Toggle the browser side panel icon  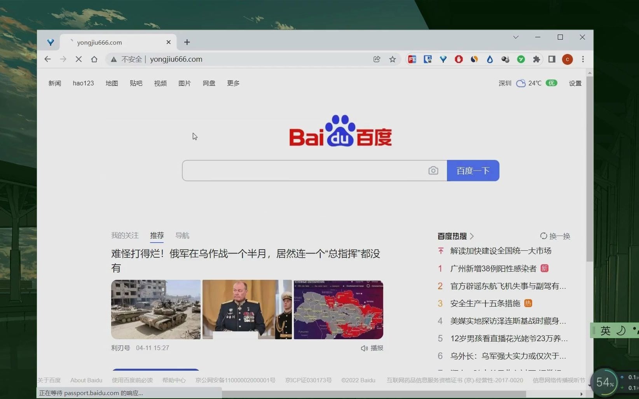552,59
